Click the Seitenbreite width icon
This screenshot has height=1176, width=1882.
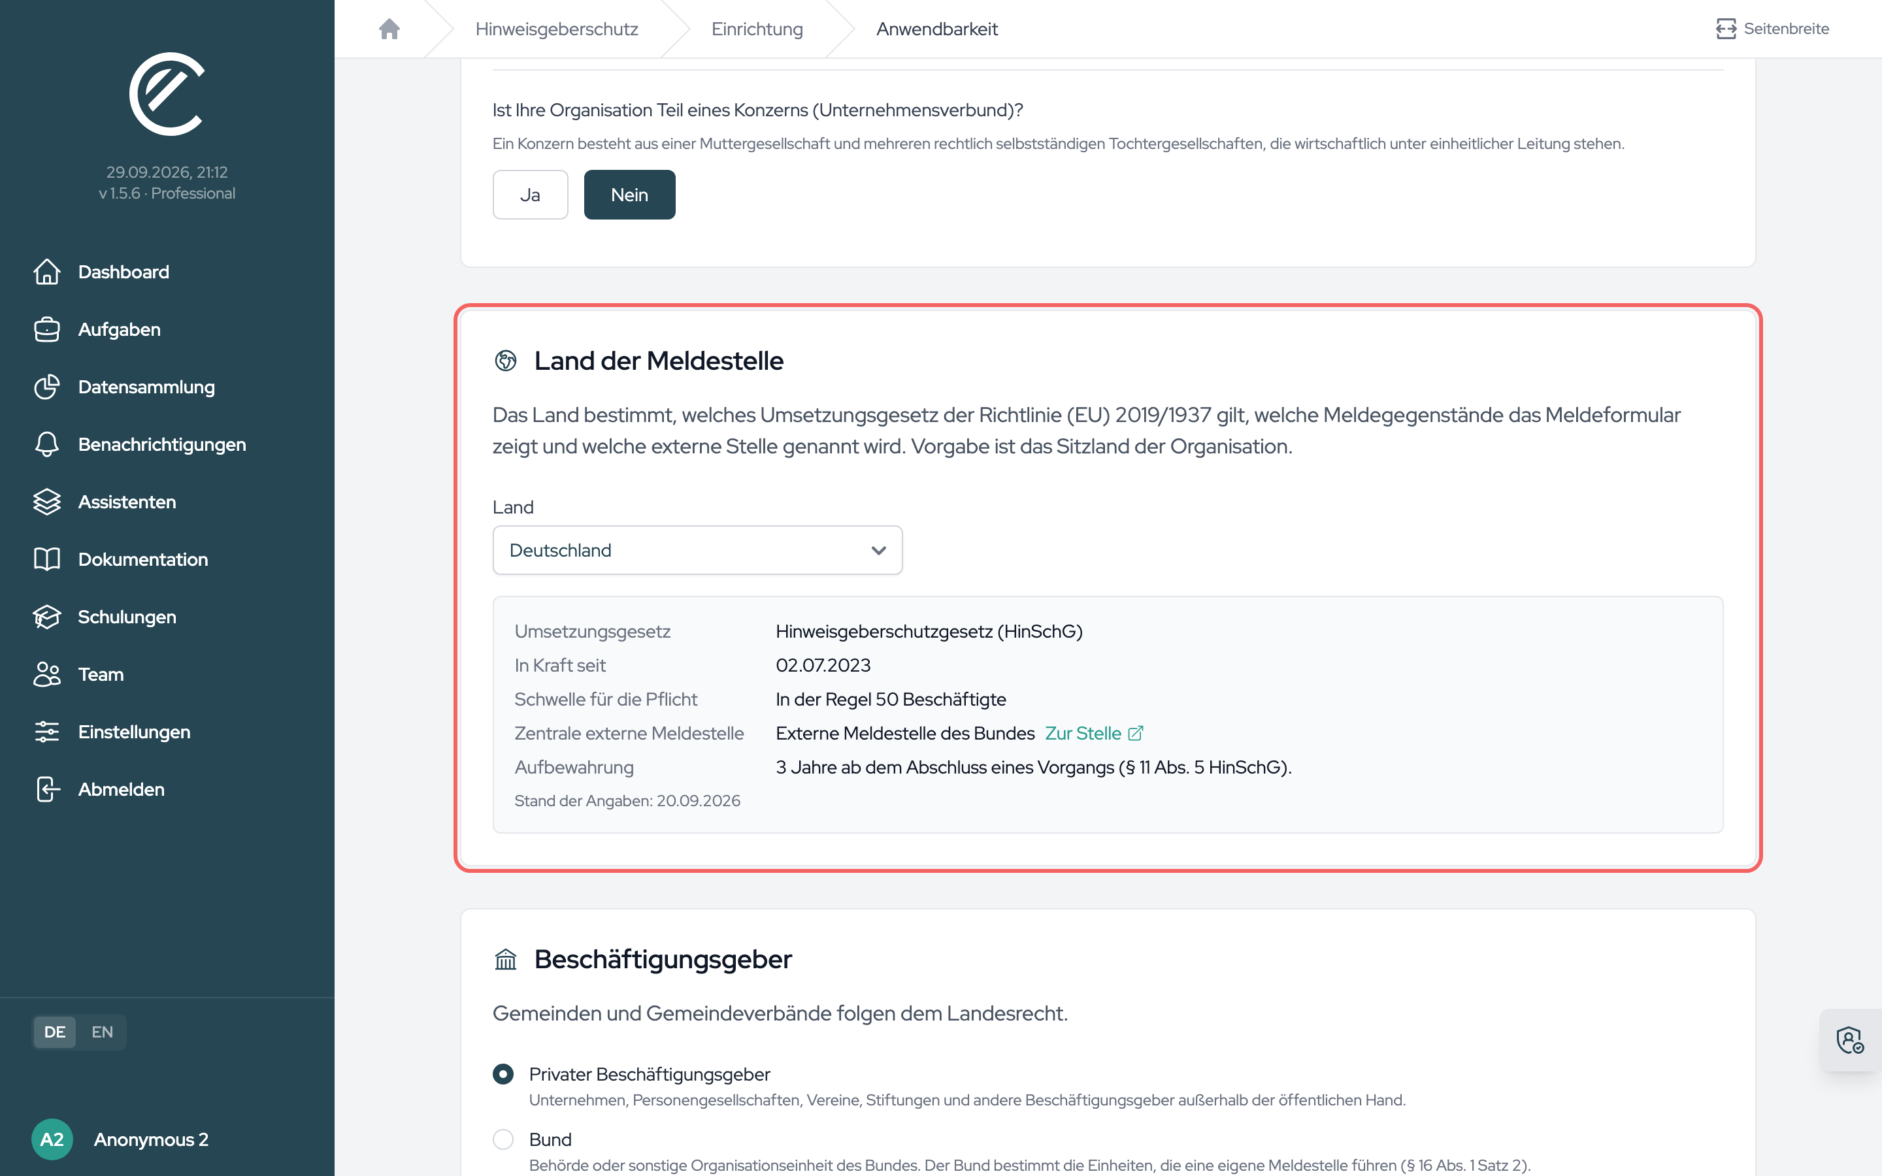tap(1726, 29)
